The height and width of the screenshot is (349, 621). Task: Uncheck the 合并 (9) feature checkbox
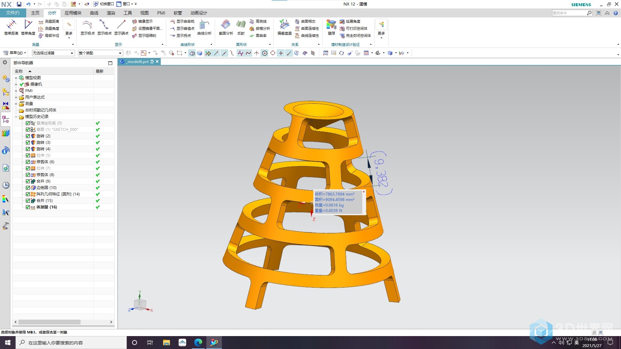point(28,181)
